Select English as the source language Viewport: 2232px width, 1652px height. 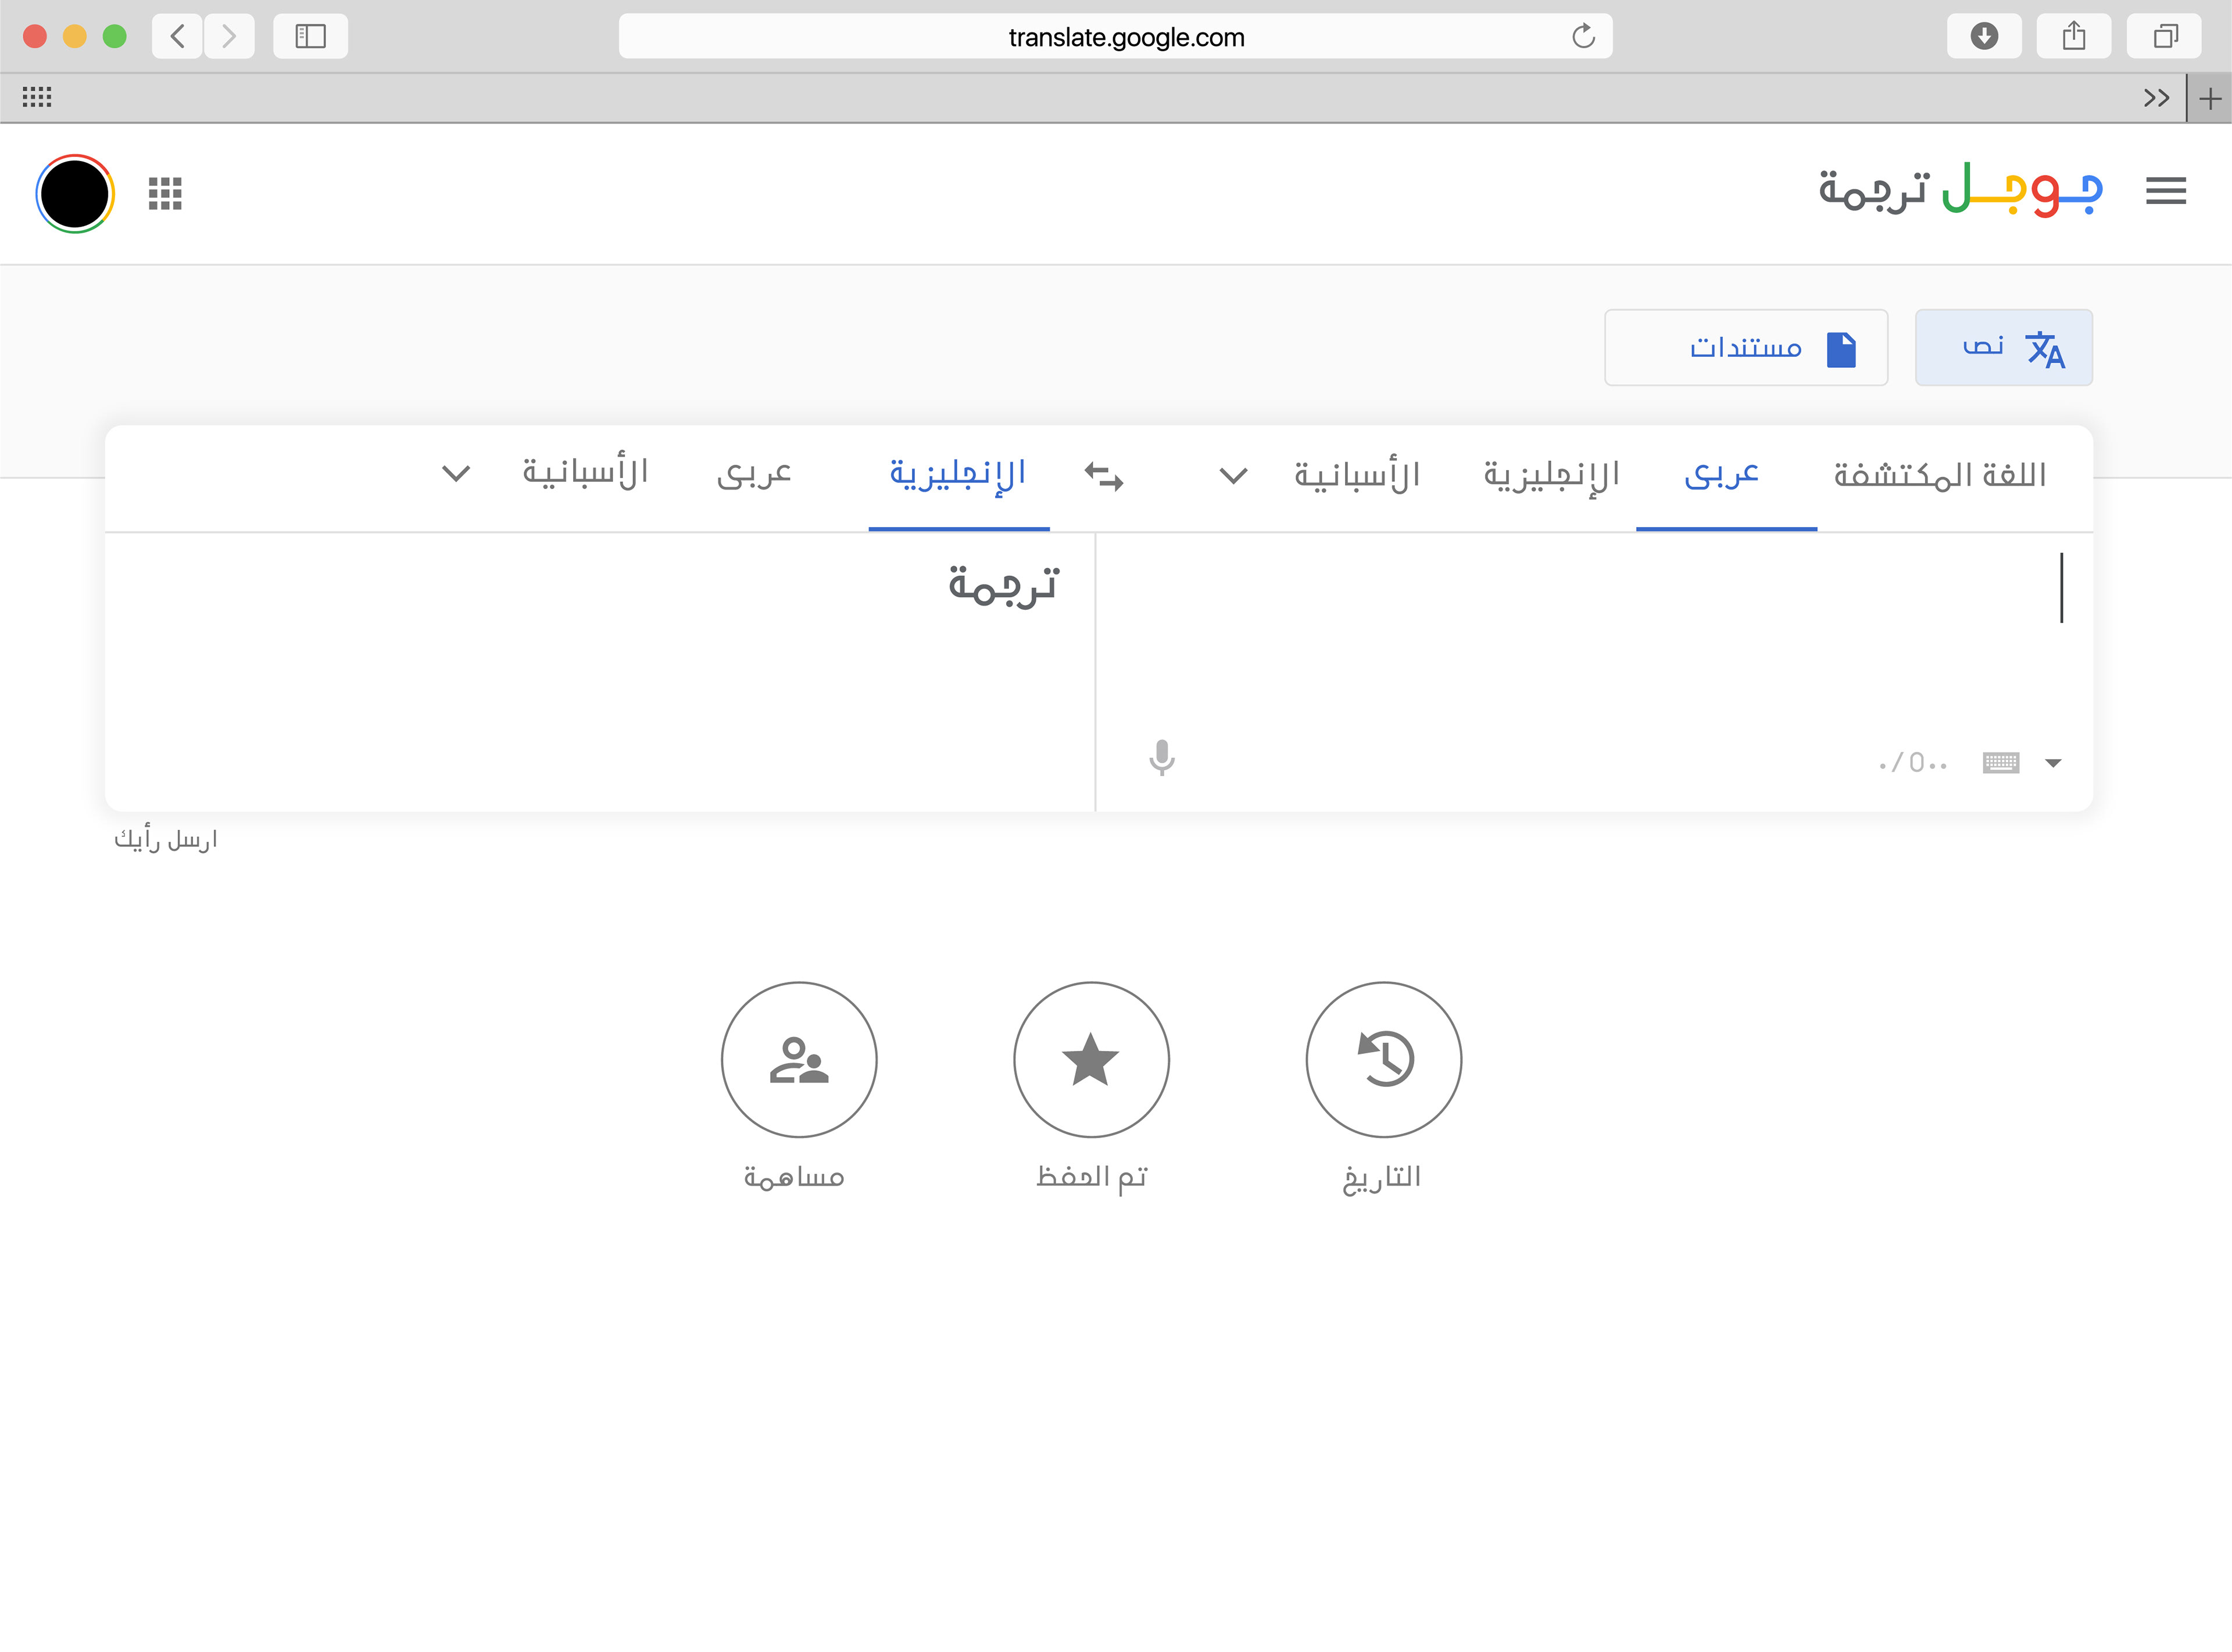coord(1551,474)
